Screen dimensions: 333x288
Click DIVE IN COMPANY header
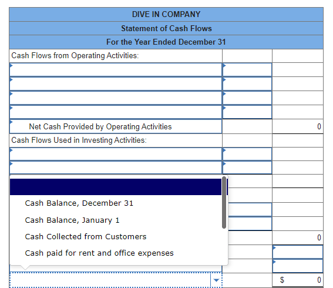(x=166, y=15)
